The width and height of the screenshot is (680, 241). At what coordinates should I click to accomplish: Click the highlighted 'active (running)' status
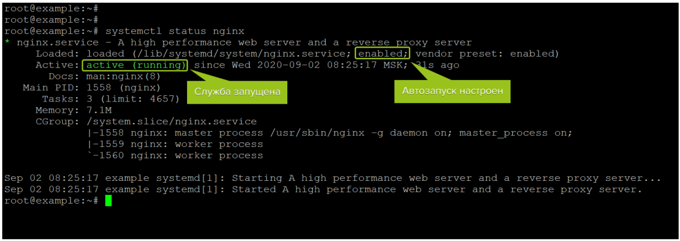135,65
